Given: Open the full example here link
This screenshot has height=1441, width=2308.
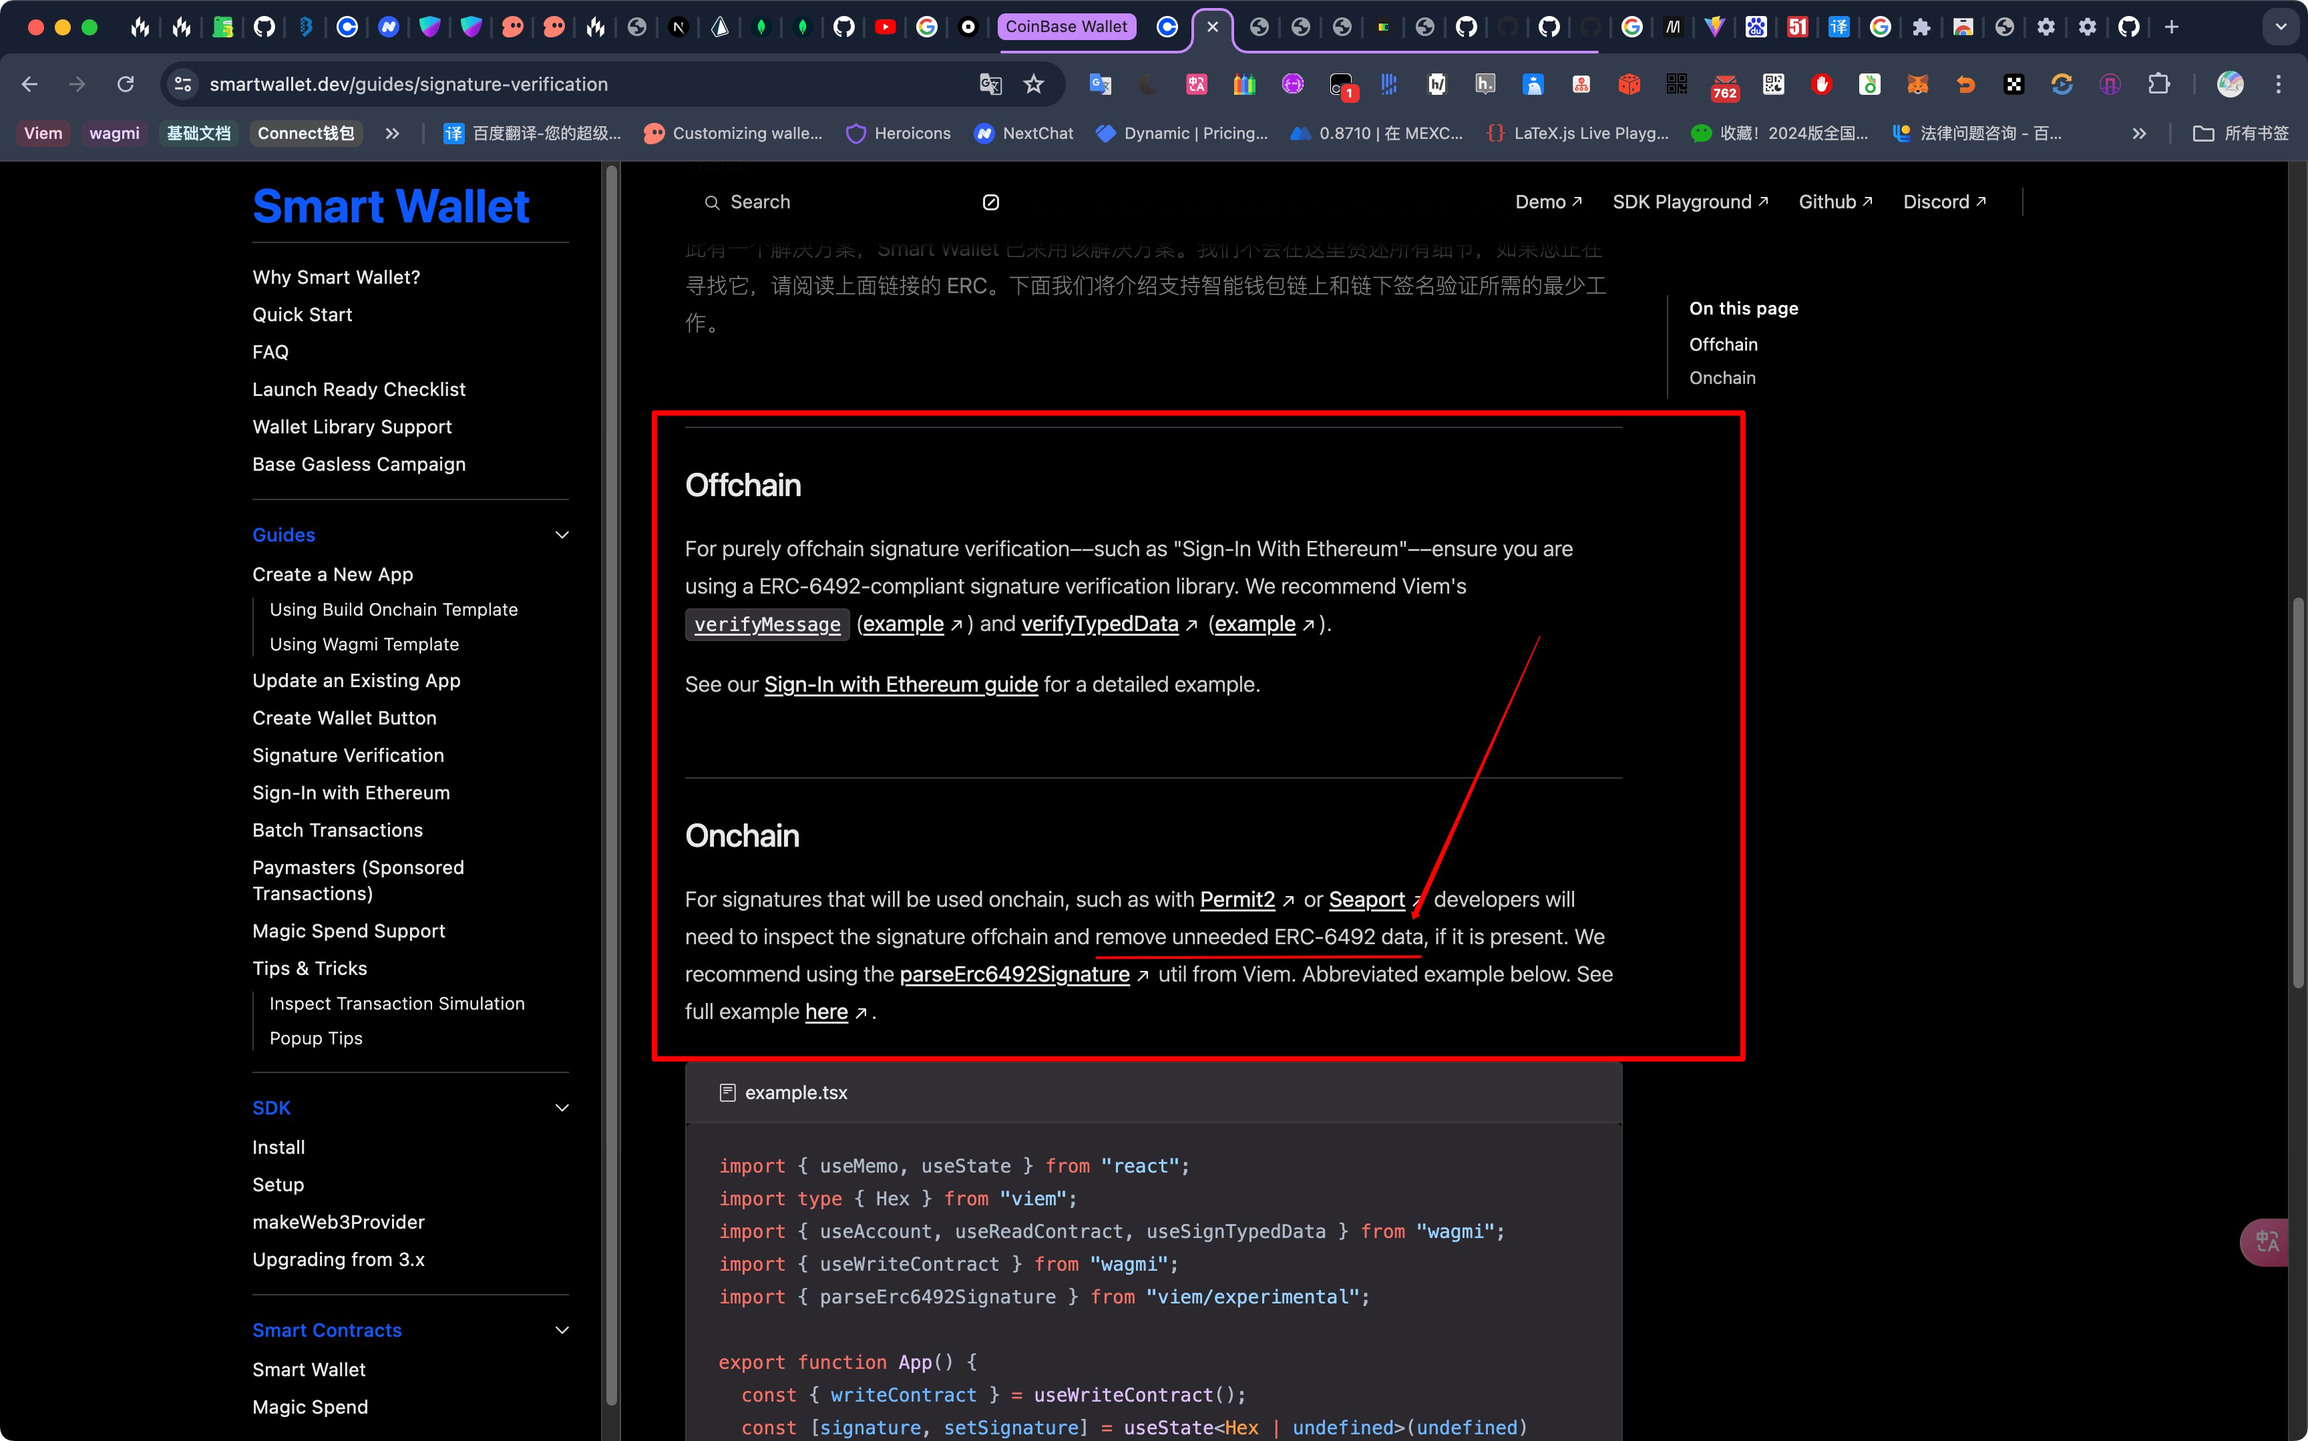Looking at the screenshot, I should coord(826,1011).
